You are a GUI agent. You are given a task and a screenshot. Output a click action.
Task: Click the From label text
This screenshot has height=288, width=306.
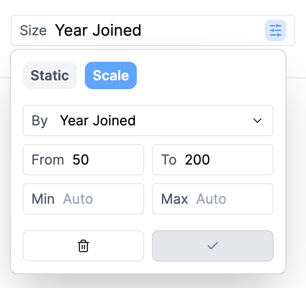[x=48, y=160]
